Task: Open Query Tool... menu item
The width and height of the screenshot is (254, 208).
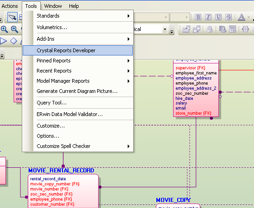Action: pos(78,103)
